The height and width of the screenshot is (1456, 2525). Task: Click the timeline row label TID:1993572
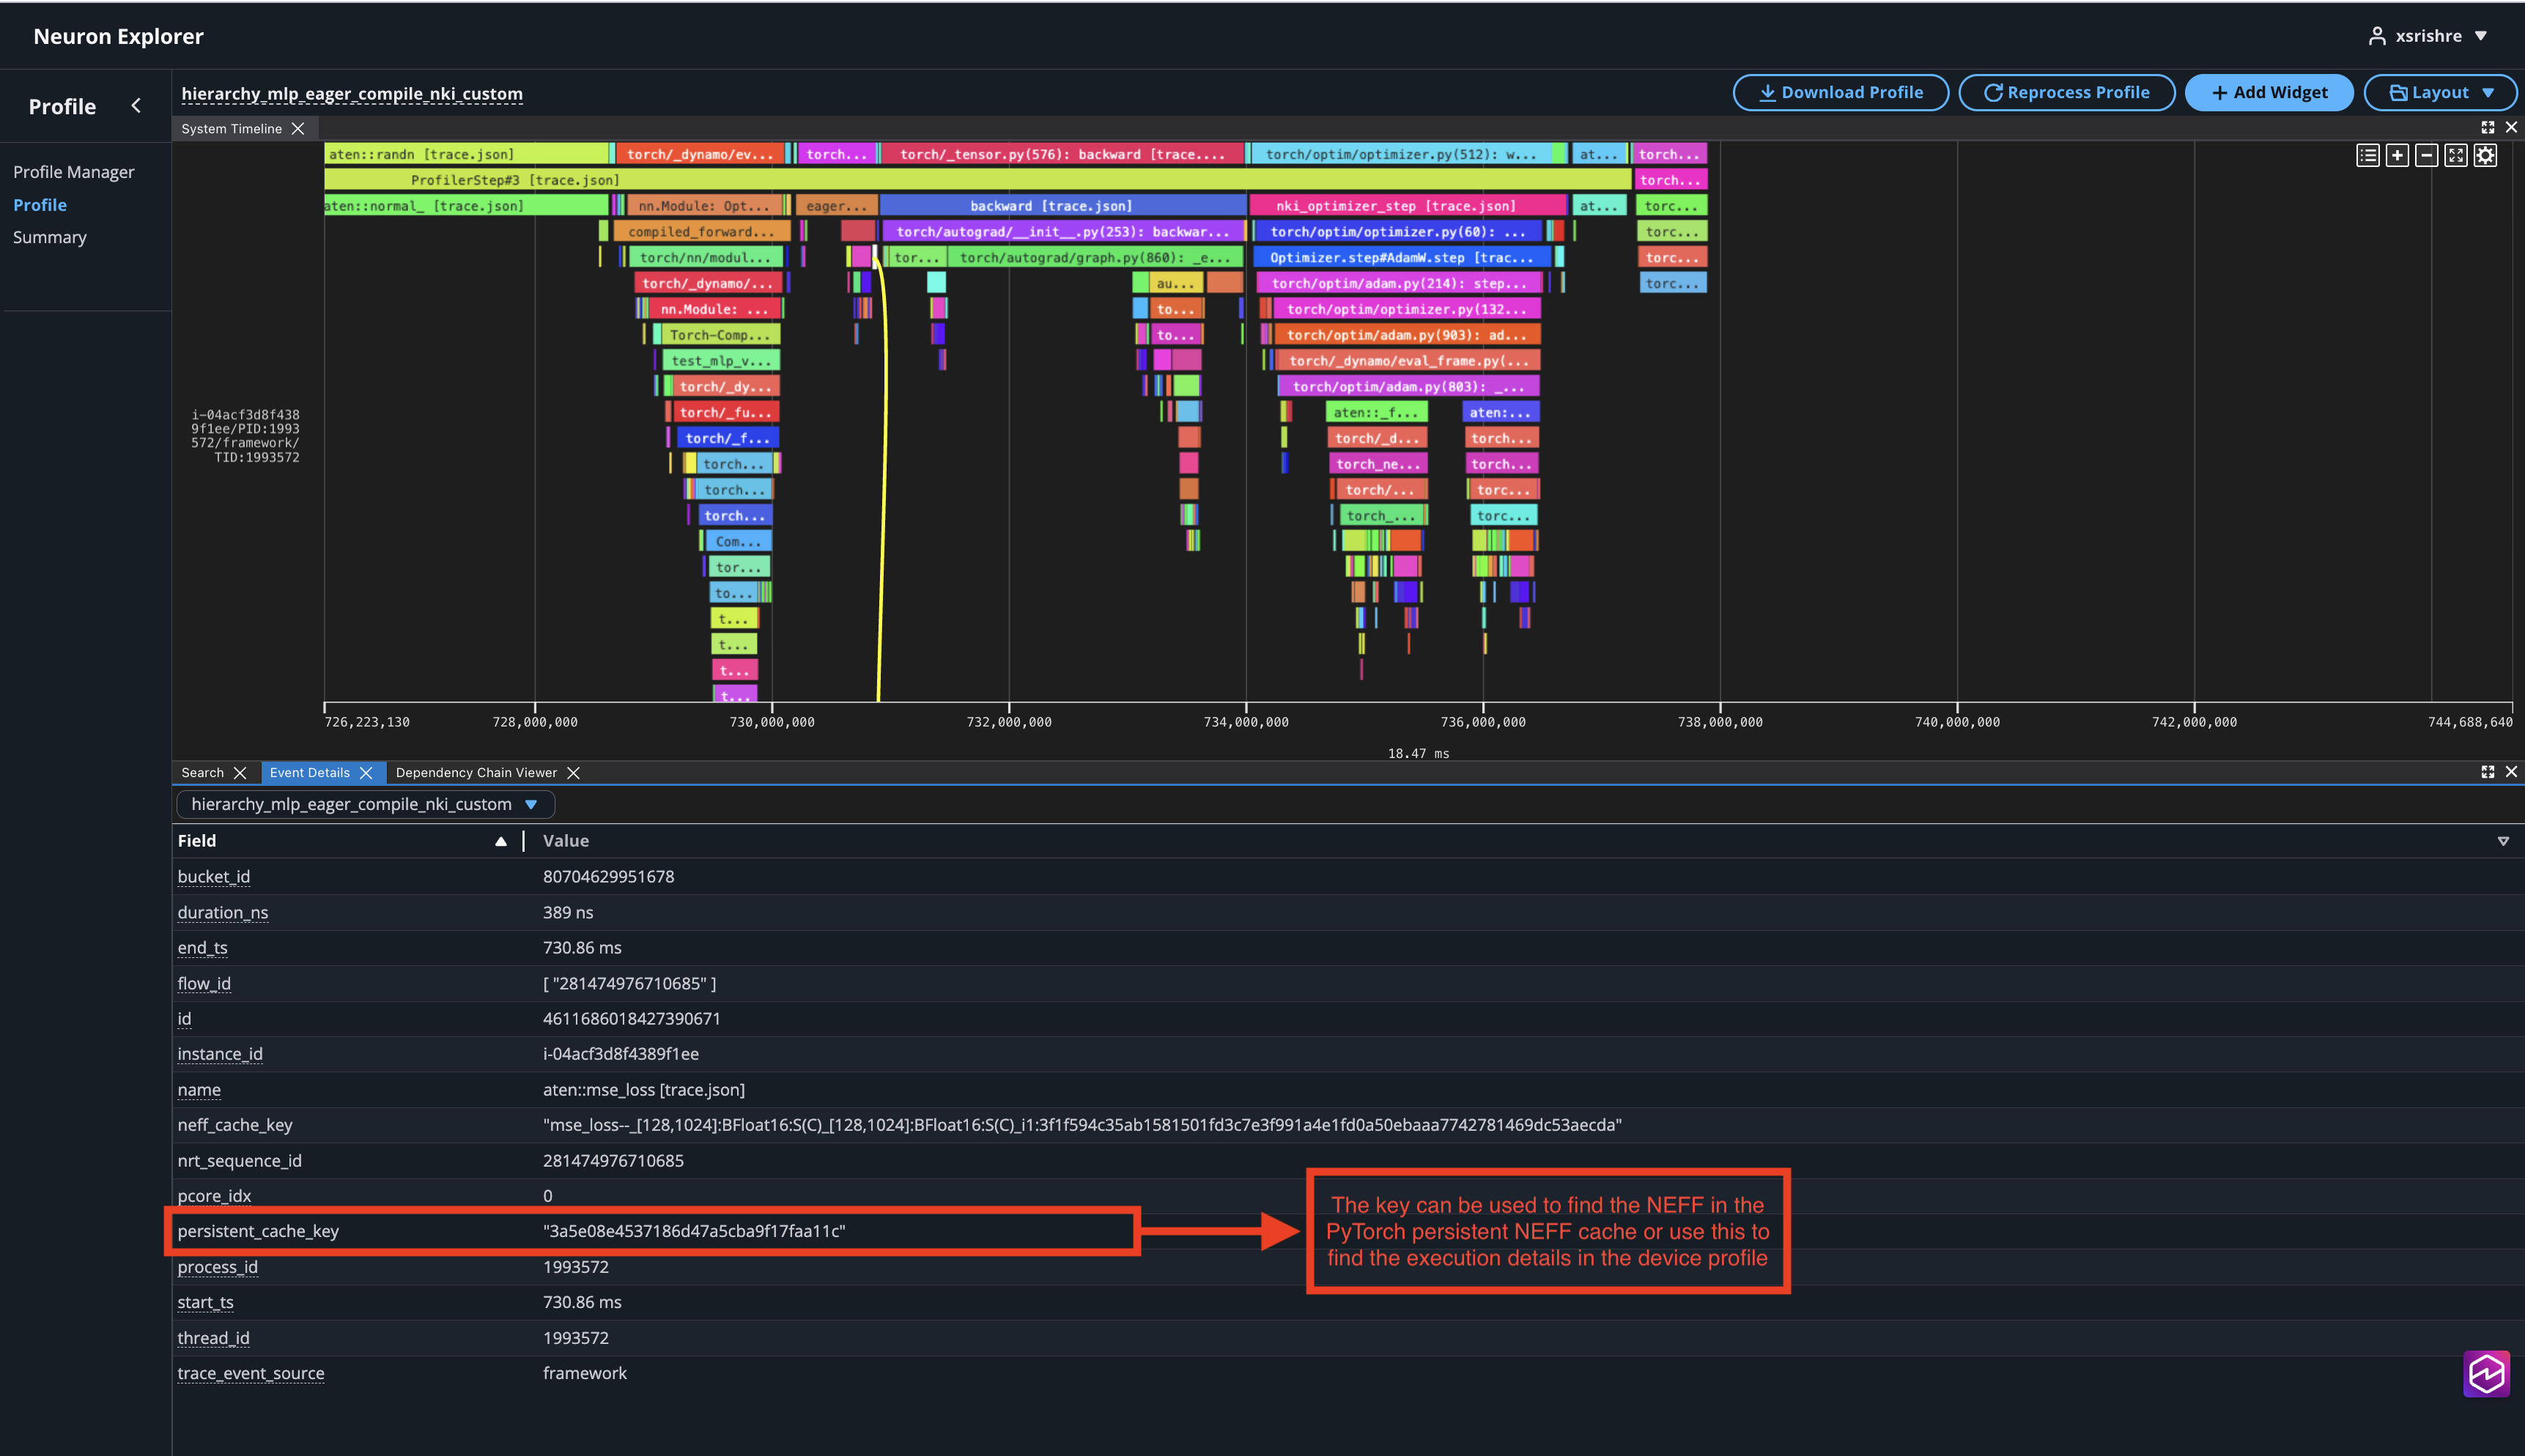point(246,436)
